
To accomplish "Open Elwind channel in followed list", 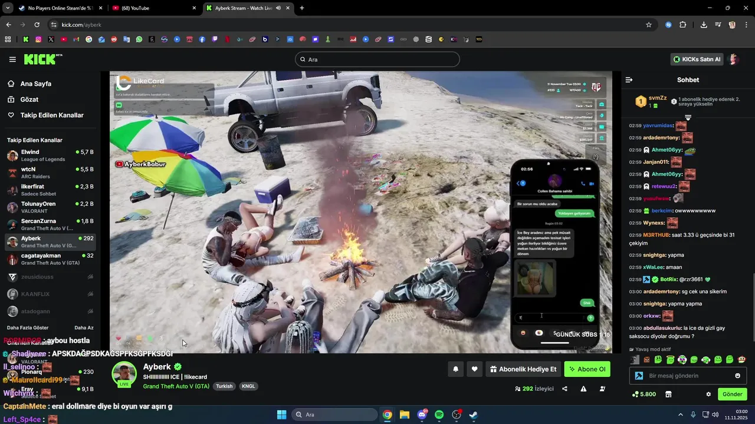I will coord(50,155).
